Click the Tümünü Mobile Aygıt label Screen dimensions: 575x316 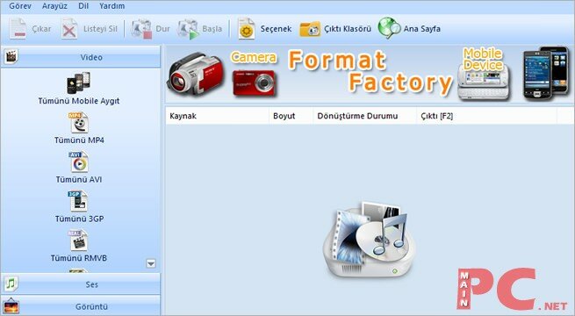[79, 101]
